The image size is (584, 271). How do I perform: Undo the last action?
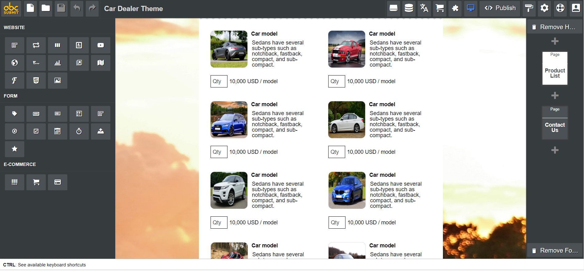pos(77,8)
